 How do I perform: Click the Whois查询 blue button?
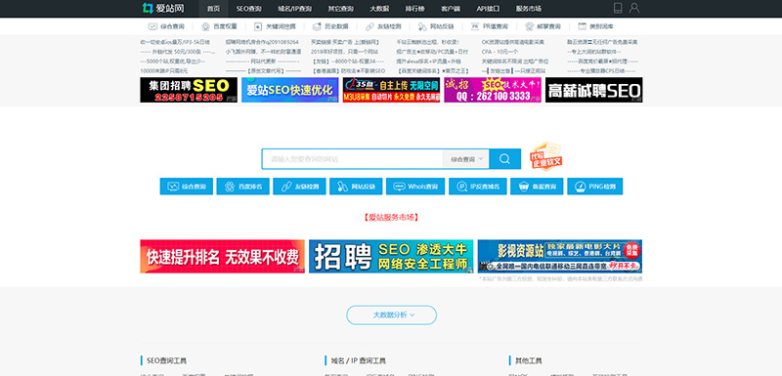(415, 187)
